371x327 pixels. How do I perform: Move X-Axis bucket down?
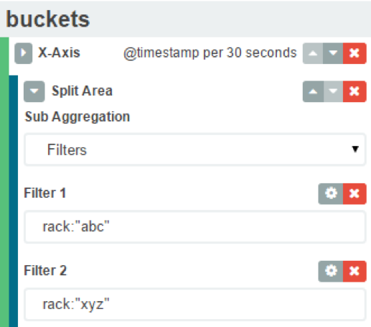pyautogui.click(x=333, y=53)
